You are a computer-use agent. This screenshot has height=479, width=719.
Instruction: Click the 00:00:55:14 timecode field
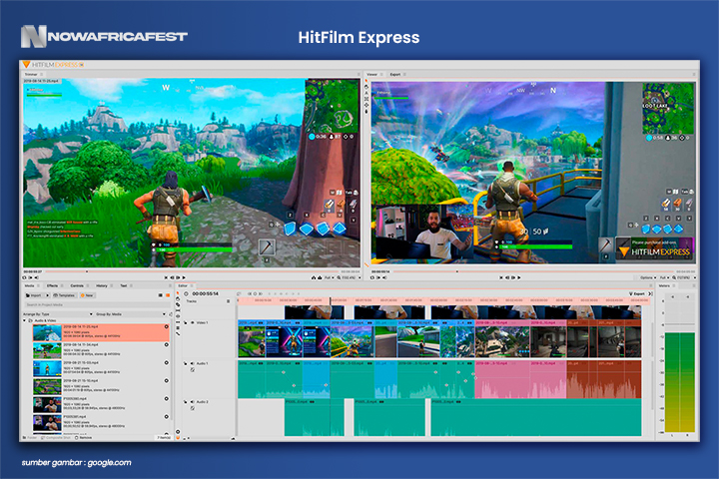206,293
